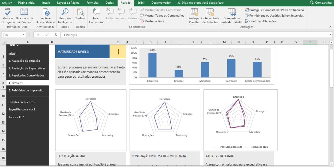Go to 3. Resultados Consolidados in menu
The height and width of the screenshot is (167, 334).
point(26,76)
